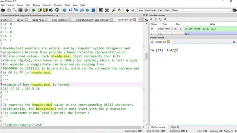Screen dimensions: 237x133
Task: Click the editor scroll down arrow
Action: (147, 124)
